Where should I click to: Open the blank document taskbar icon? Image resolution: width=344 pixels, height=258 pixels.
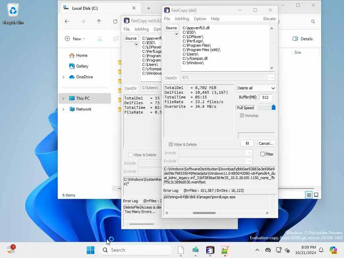(180, 250)
